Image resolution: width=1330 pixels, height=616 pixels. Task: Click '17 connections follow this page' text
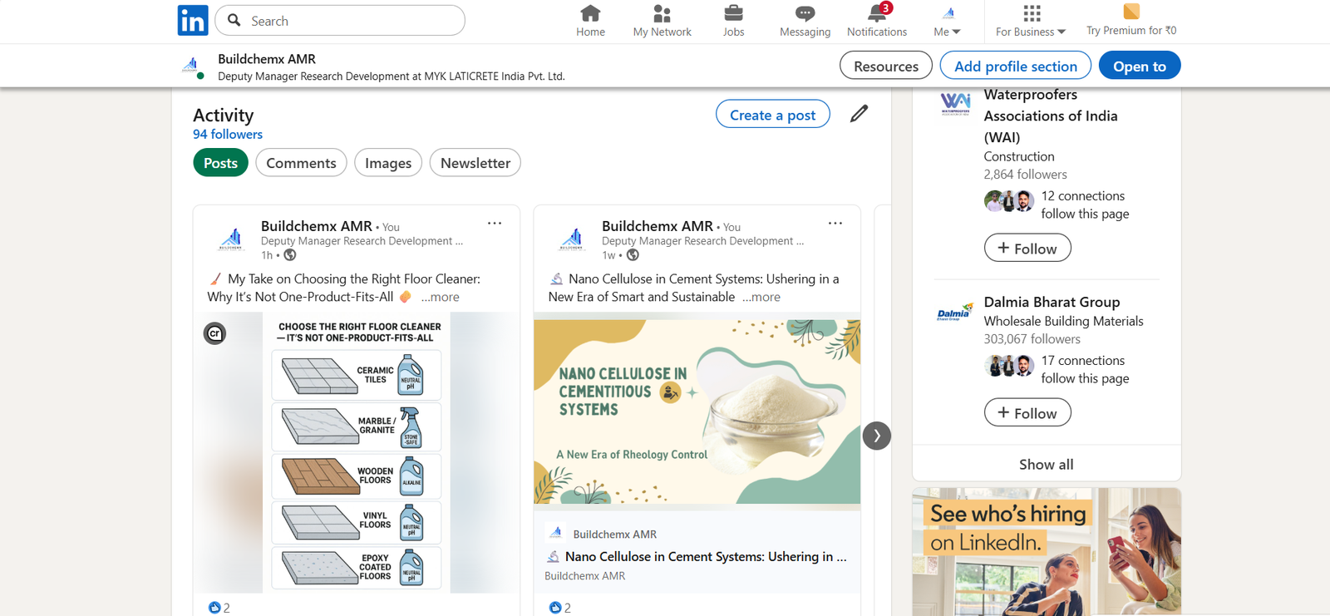pos(1085,369)
